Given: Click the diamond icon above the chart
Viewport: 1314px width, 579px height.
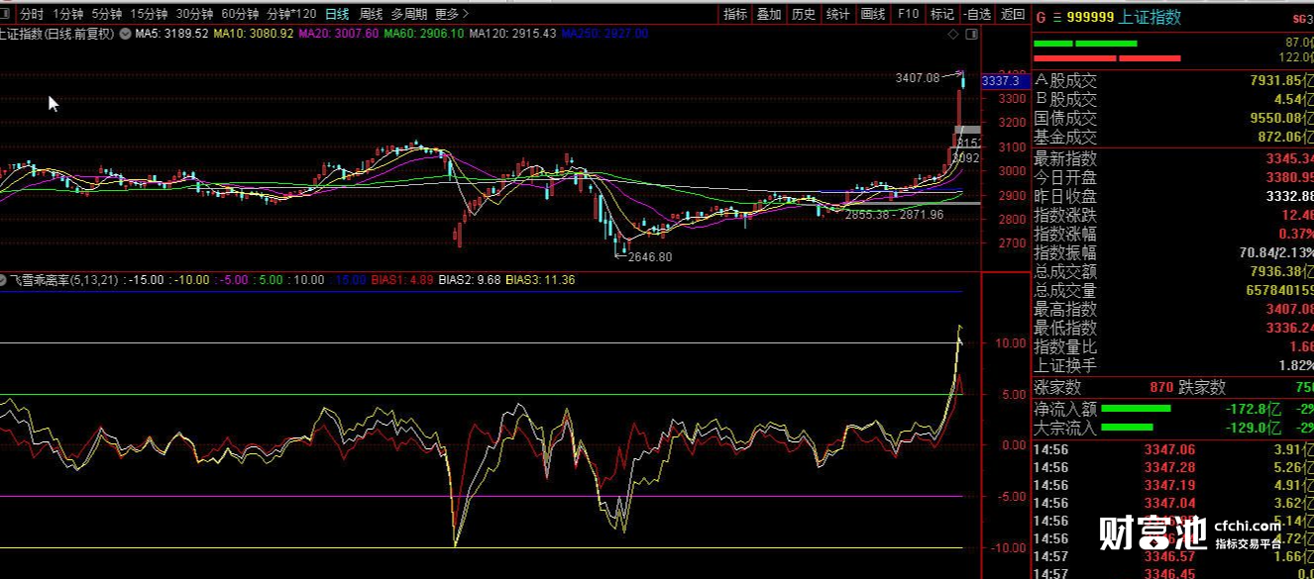Looking at the screenshot, I should pyautogui.click(x=953, y=34).
